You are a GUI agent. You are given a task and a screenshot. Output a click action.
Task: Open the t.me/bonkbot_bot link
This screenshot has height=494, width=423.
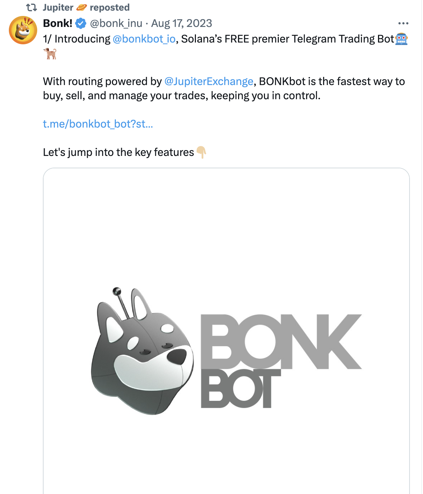tap(98, 124)
